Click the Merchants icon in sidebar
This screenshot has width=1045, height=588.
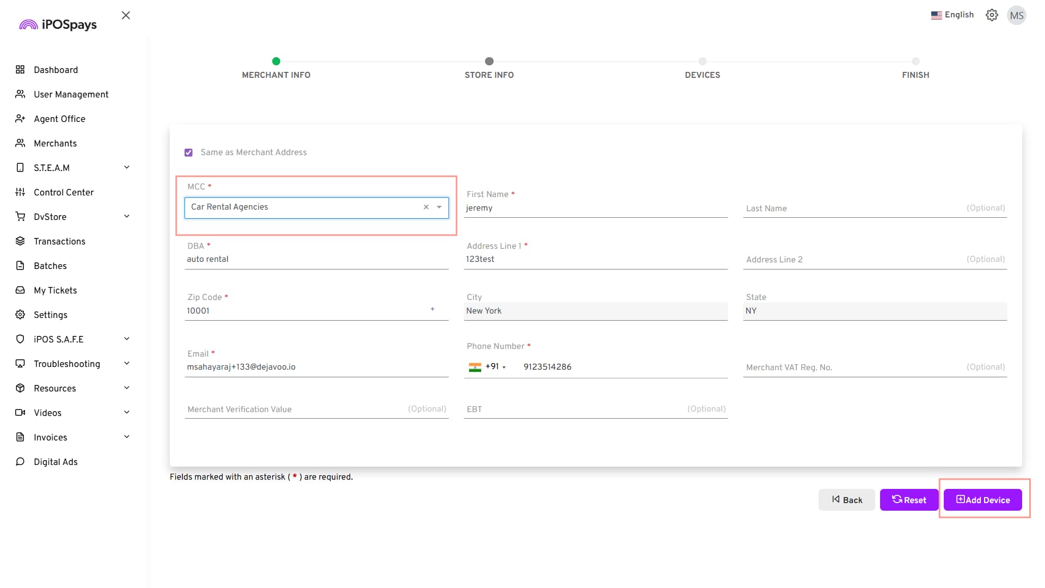click(20, 143)
